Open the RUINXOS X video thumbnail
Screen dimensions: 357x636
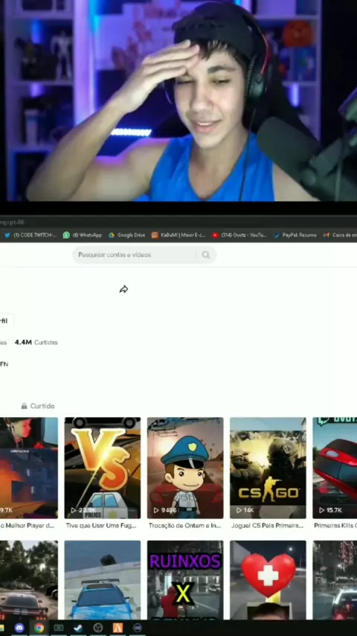tap(185, 579)
